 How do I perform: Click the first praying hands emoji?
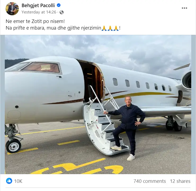(x=104, y=28)
